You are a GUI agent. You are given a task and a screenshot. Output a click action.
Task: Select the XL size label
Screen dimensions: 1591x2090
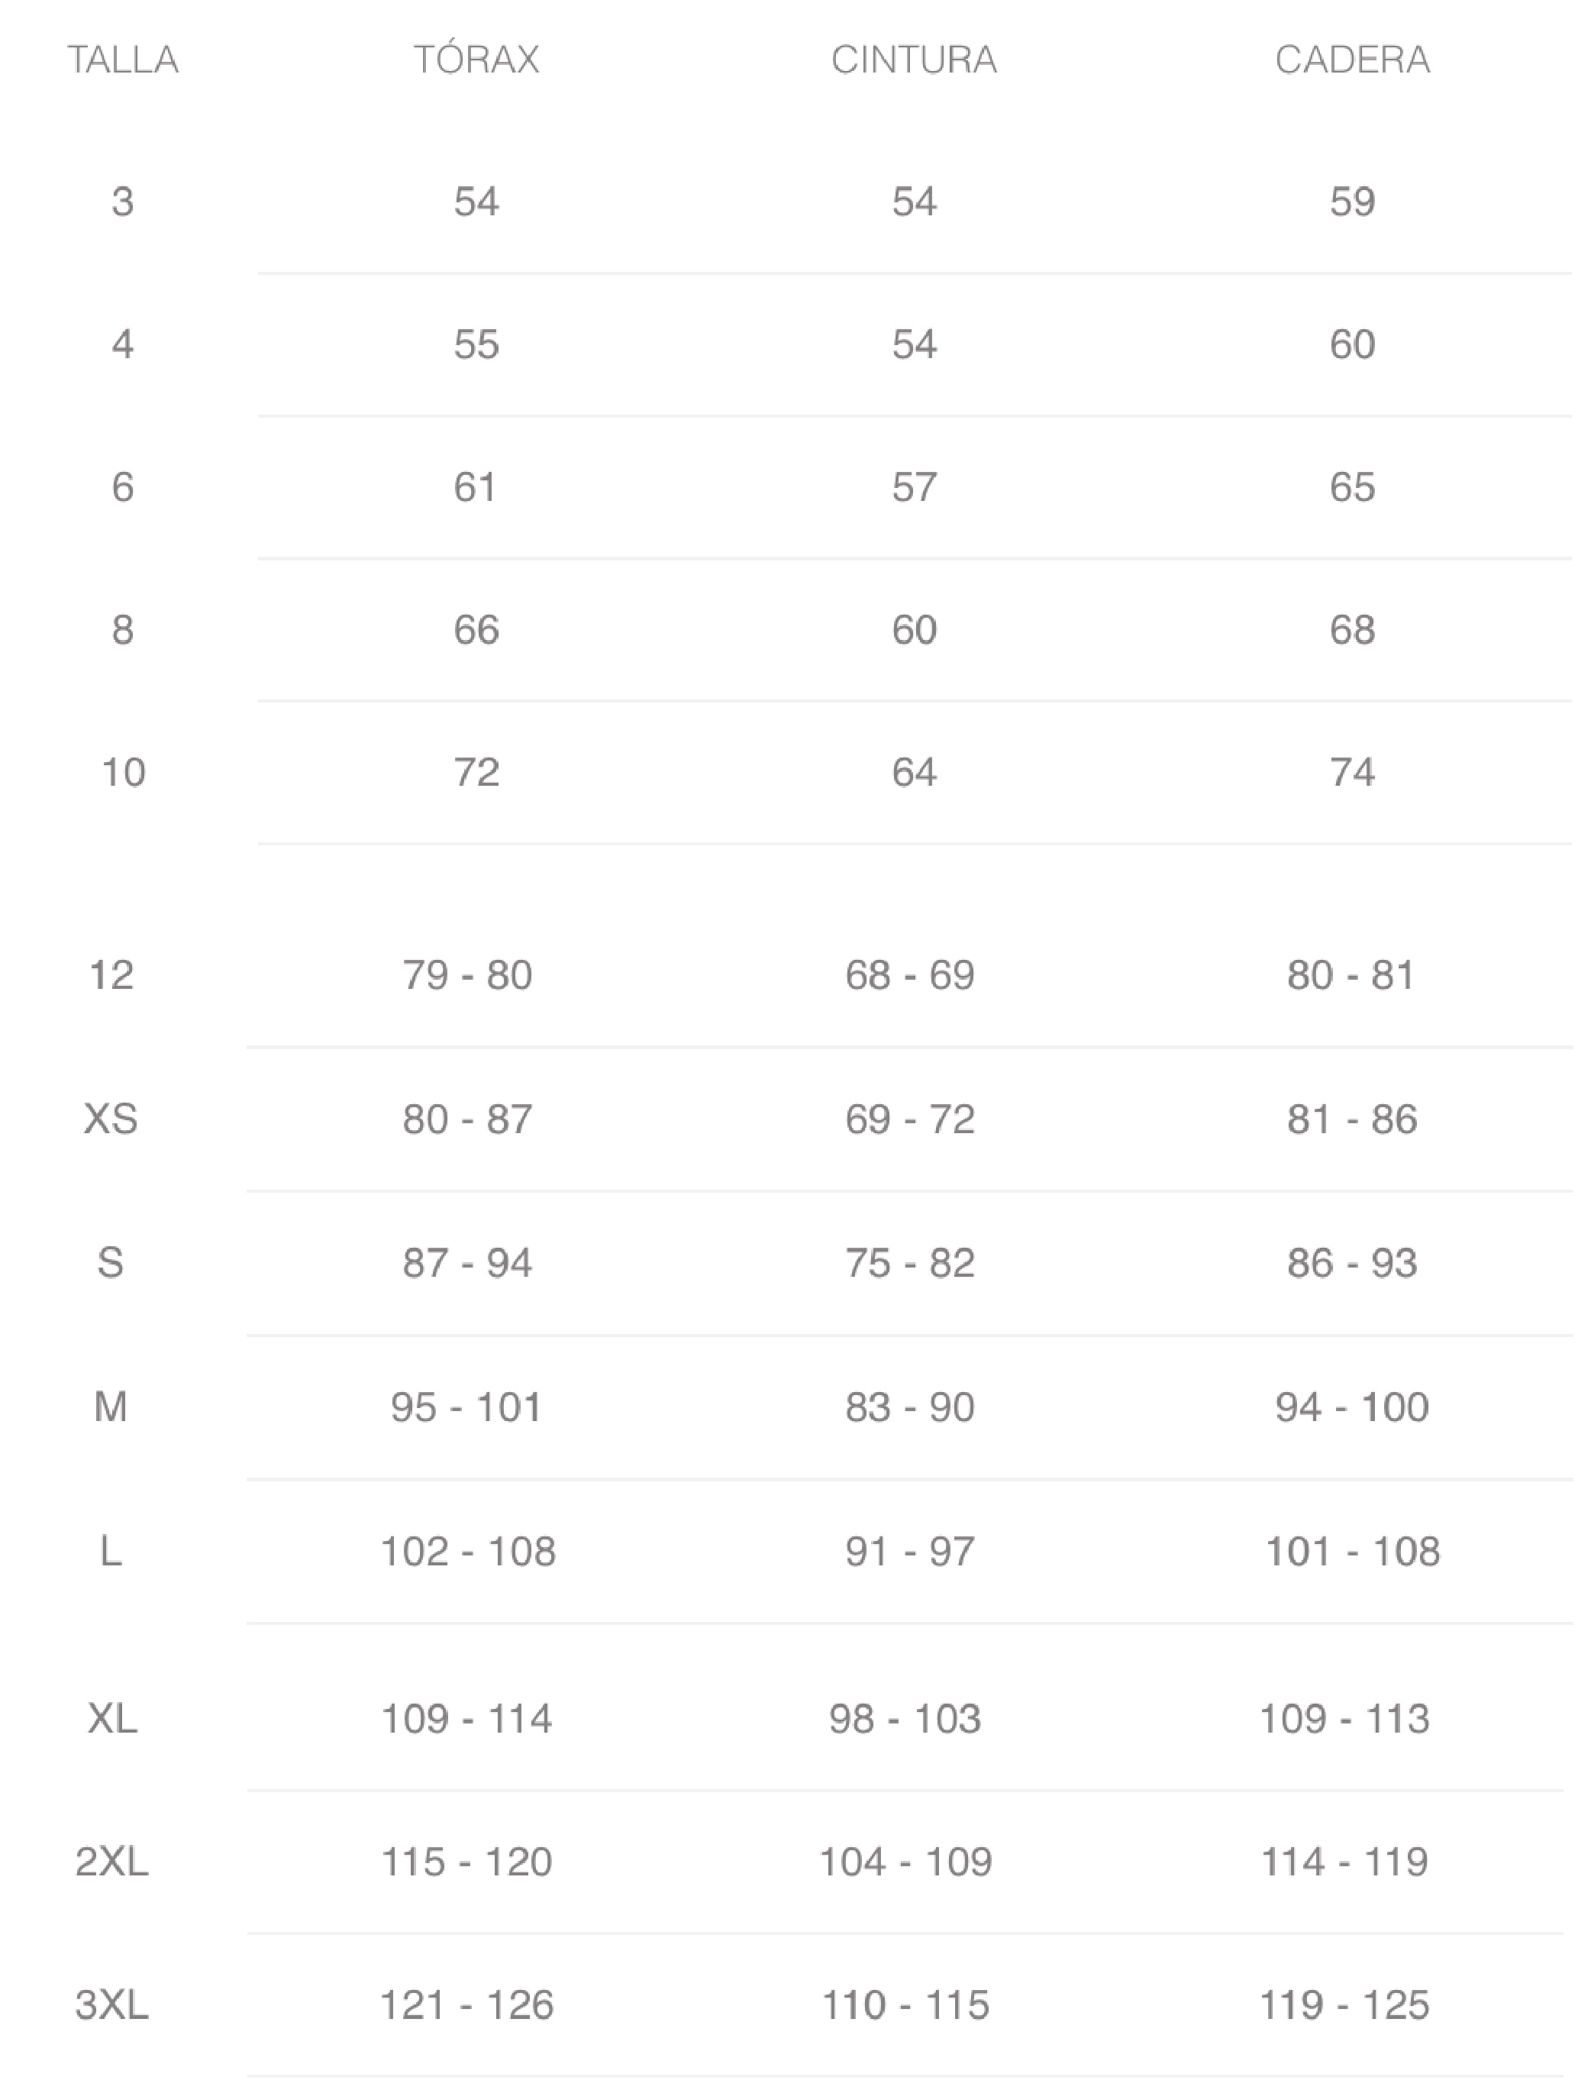pyautogui.click(x=111, y=1719)
